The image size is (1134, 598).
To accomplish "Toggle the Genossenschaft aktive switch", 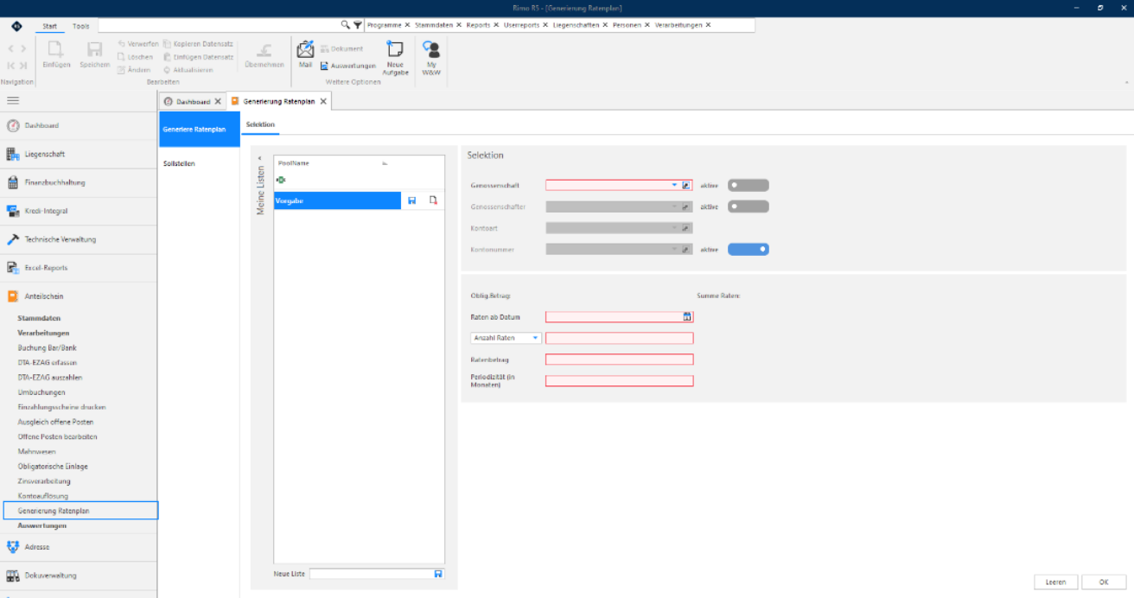I will [748, 185].
